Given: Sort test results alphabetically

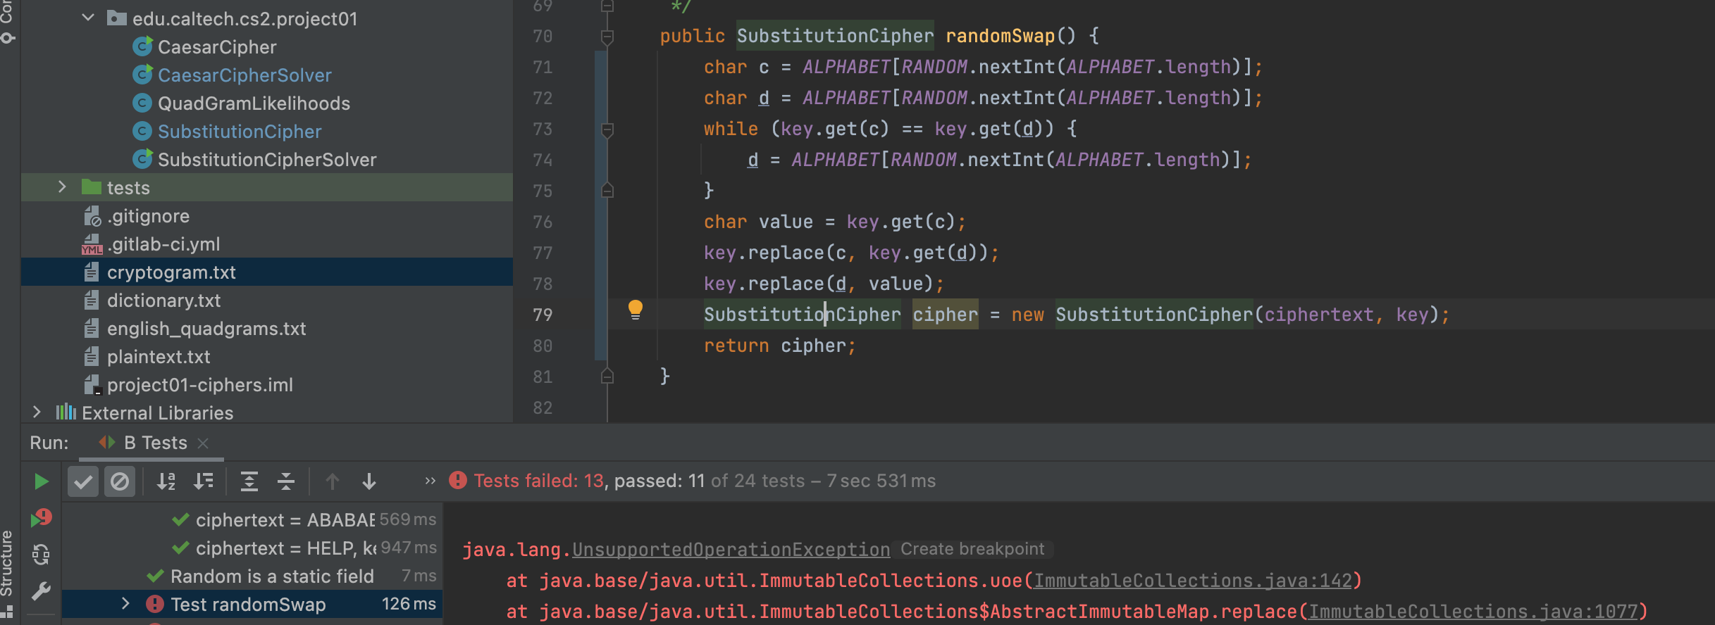Looking at the screenshot, I should [x=166, y=481].
